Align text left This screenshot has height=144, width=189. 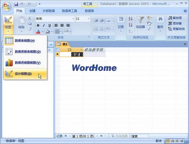pos(56,25)
